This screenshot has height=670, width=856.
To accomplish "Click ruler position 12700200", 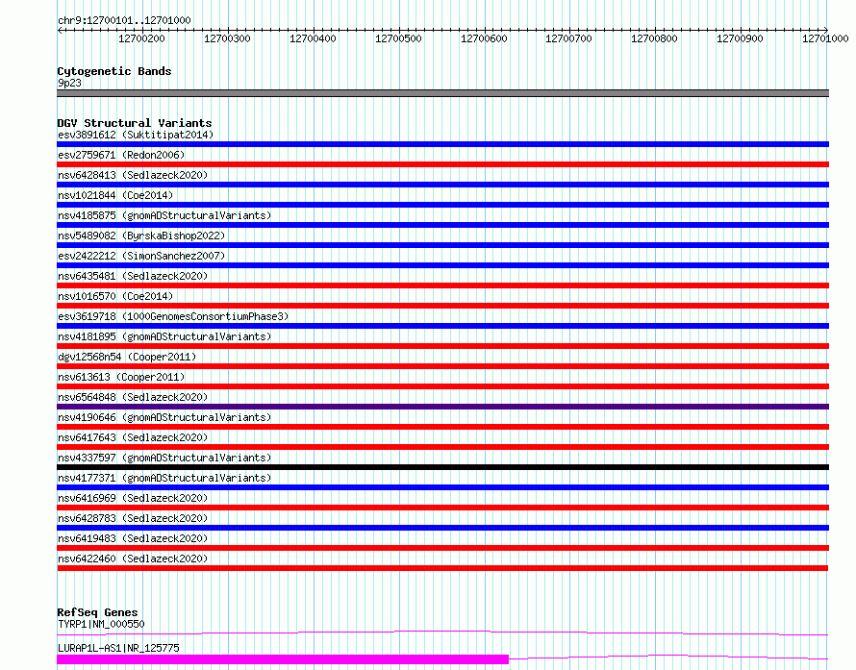I will coord(141,38).
